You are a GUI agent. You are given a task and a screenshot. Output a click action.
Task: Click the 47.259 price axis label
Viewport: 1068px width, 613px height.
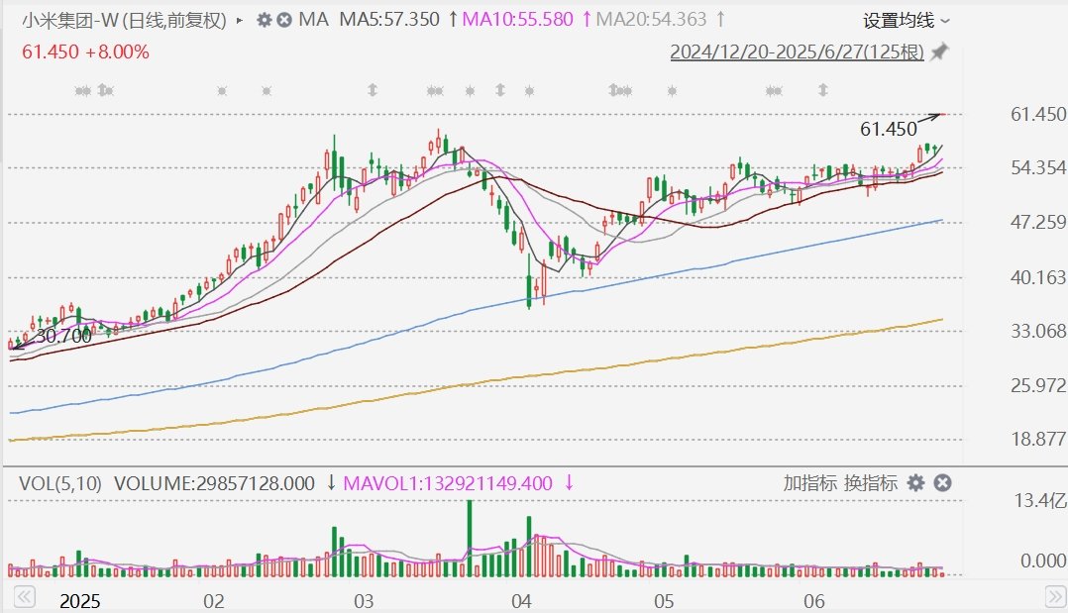tap(1038, 222)
